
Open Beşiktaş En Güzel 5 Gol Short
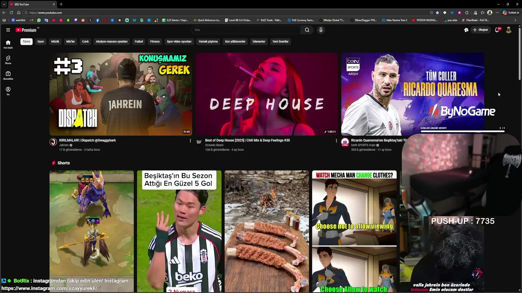[179, 231]
